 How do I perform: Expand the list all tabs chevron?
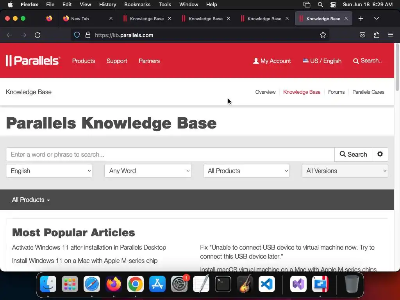[x=376, y=18]
